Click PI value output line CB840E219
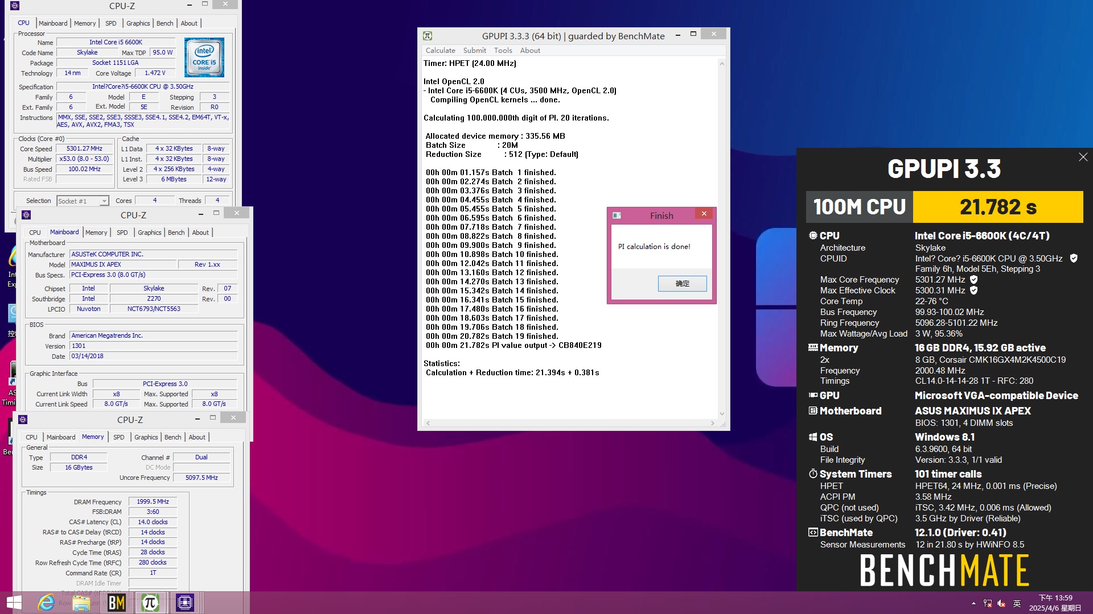The image size is (1093, 614). click(513, 345)
